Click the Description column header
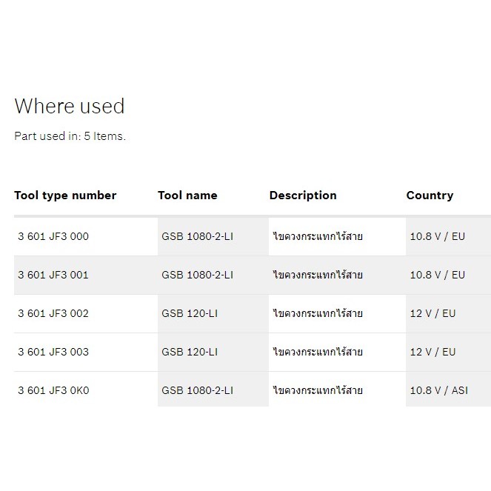This screenshot has height=491, width=491. tap(303, 196)
